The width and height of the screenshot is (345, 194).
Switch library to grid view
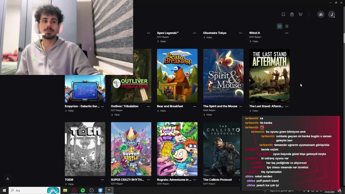[280, 26]
